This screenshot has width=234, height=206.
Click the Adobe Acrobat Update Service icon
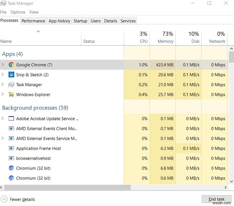pyautogui.click(x=11, y=119)
